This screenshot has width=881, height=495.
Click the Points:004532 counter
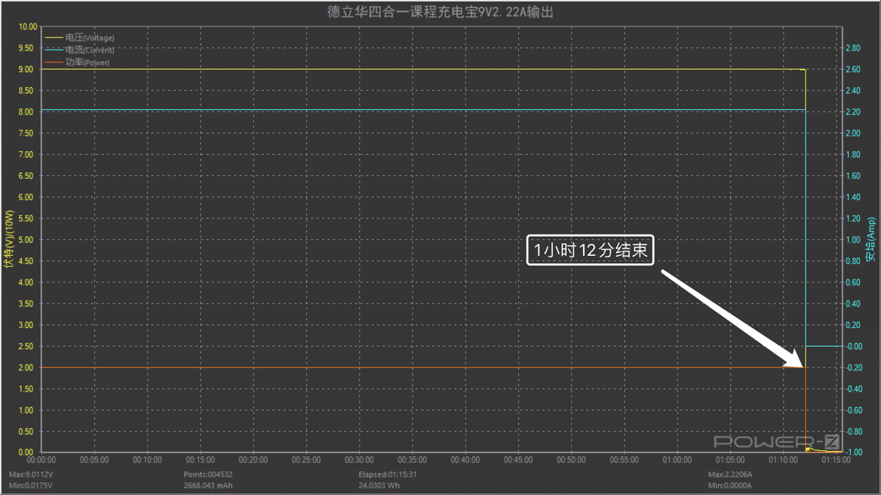tap(208, 474)
